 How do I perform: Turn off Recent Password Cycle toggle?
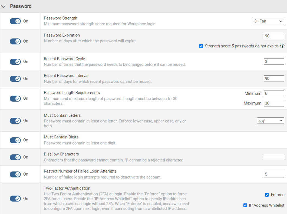[x=15, y=61]
